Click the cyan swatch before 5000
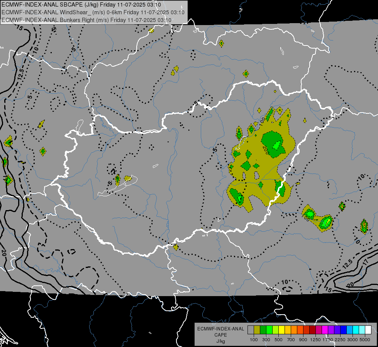The height and width of the screenshot is (347, 378). [356, 330]
